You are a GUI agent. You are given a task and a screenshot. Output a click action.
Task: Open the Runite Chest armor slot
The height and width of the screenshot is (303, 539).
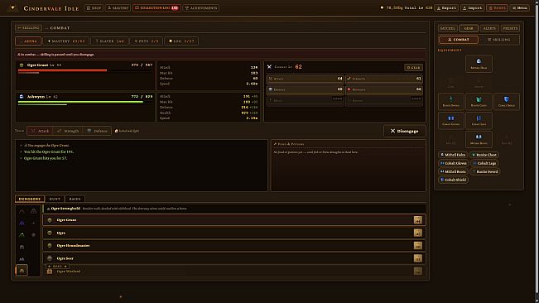(479, 101)
